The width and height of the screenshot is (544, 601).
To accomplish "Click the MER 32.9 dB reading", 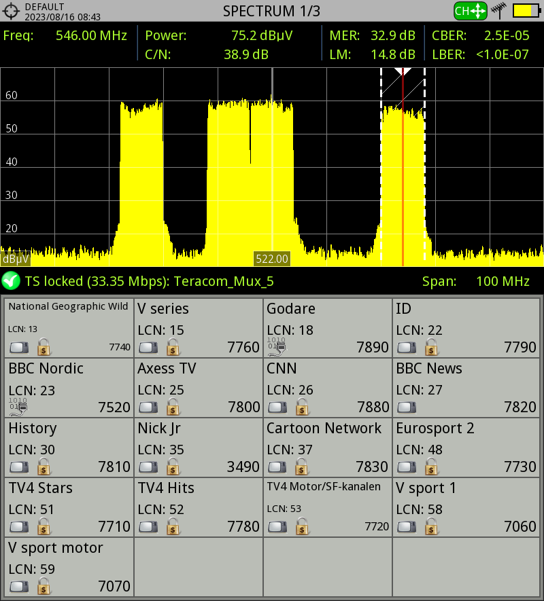I will 373,35.
